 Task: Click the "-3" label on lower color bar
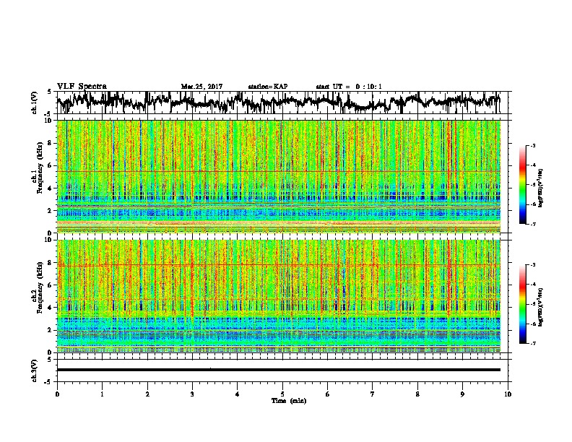pos(533,265)
